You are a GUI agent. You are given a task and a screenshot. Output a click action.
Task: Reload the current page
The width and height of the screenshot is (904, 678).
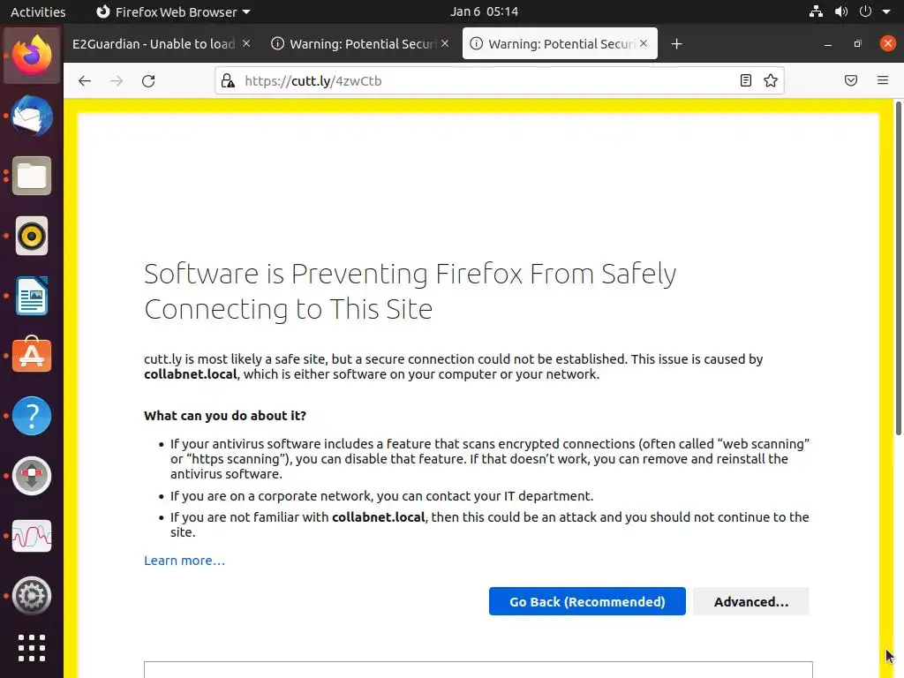(x=148, y=81)
